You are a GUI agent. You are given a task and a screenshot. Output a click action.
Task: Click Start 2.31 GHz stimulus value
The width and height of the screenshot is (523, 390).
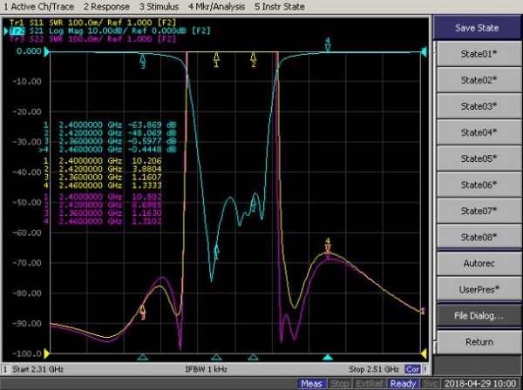pos(37,369)
